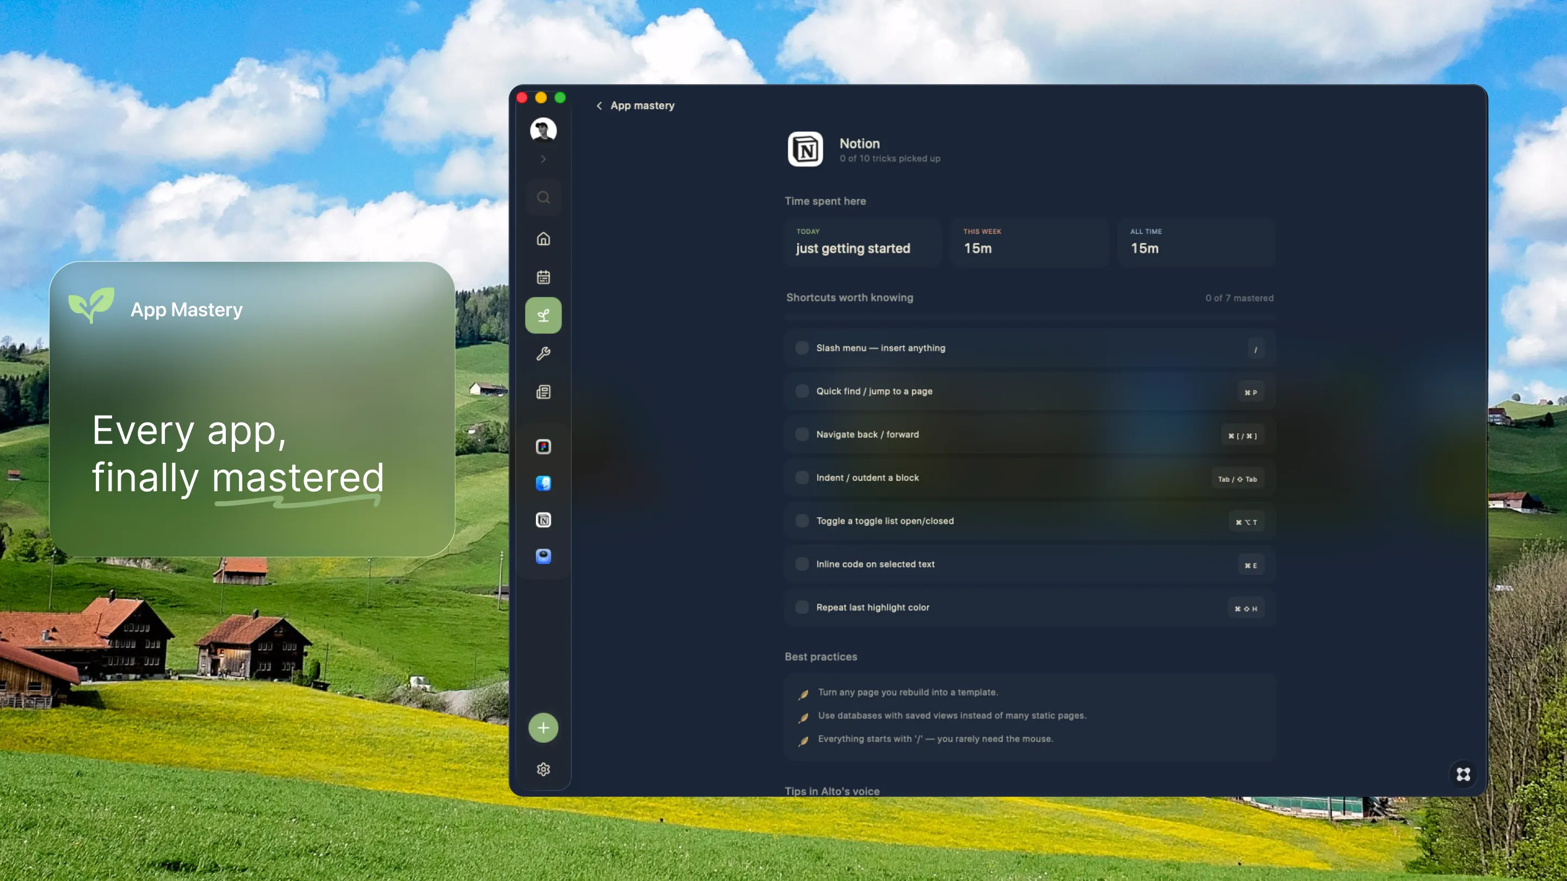
Task: Select the TODAY time card
Action: (862, 242)
